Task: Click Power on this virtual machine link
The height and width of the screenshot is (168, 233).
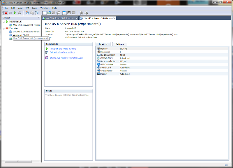Action: (x=63, y=49)
